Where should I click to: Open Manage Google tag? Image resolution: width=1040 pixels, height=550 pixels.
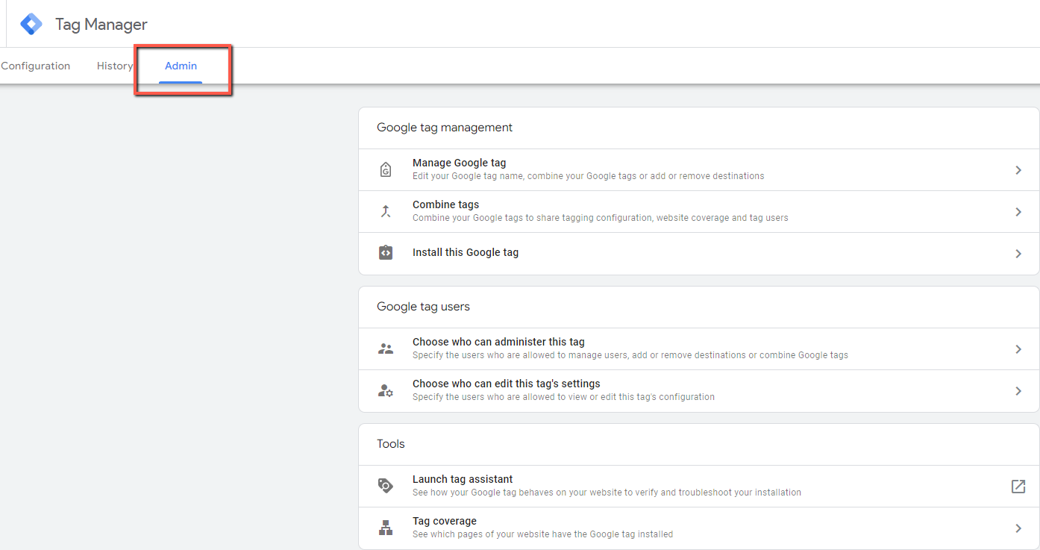(x=699, y=169)
